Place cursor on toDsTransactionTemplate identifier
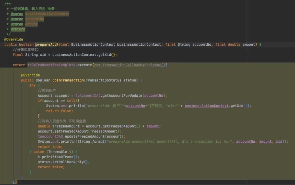The width and height of the screenshot is (295, 185). pyautogui.click(x=51, y=65)
